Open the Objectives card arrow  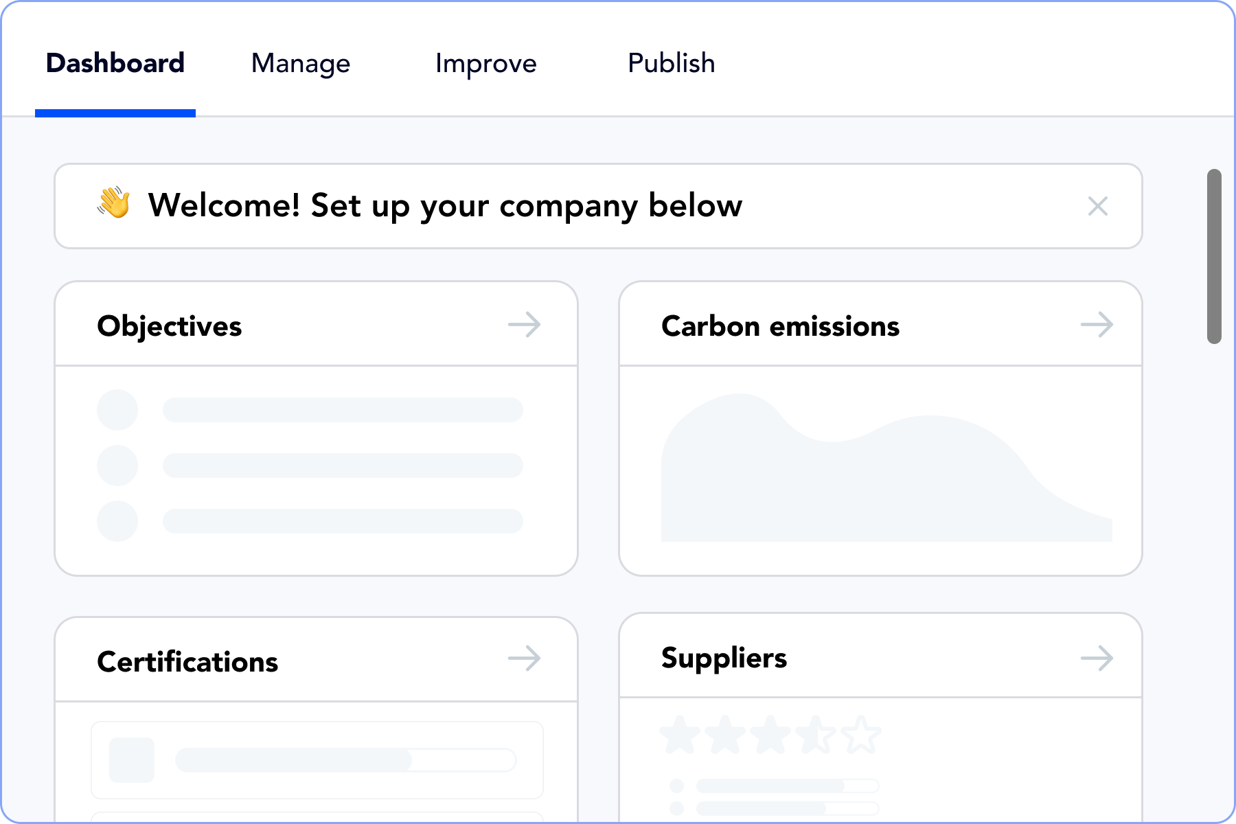pos(525,325)
